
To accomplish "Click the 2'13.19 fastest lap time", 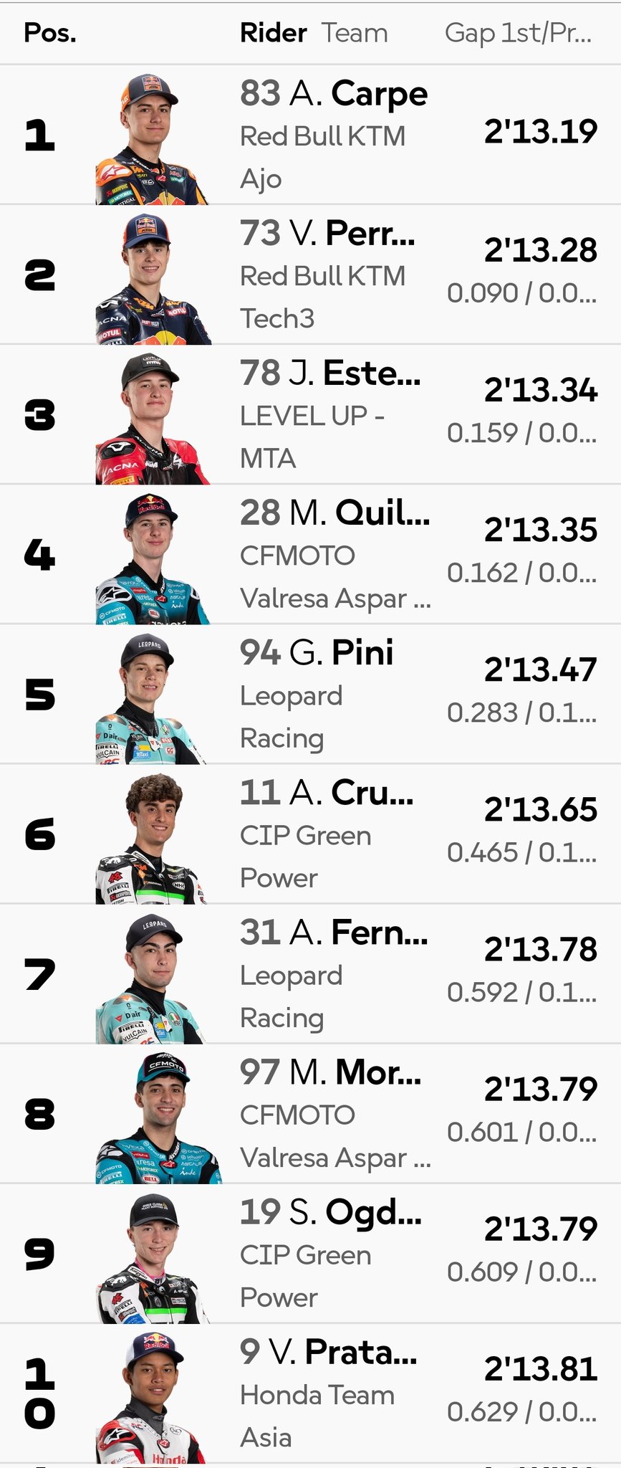I will [x=540, y=131].
